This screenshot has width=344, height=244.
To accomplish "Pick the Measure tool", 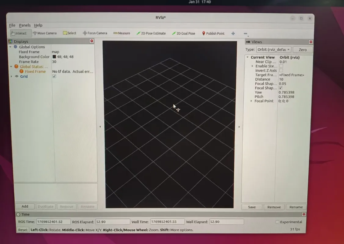I will coord(122,33).
